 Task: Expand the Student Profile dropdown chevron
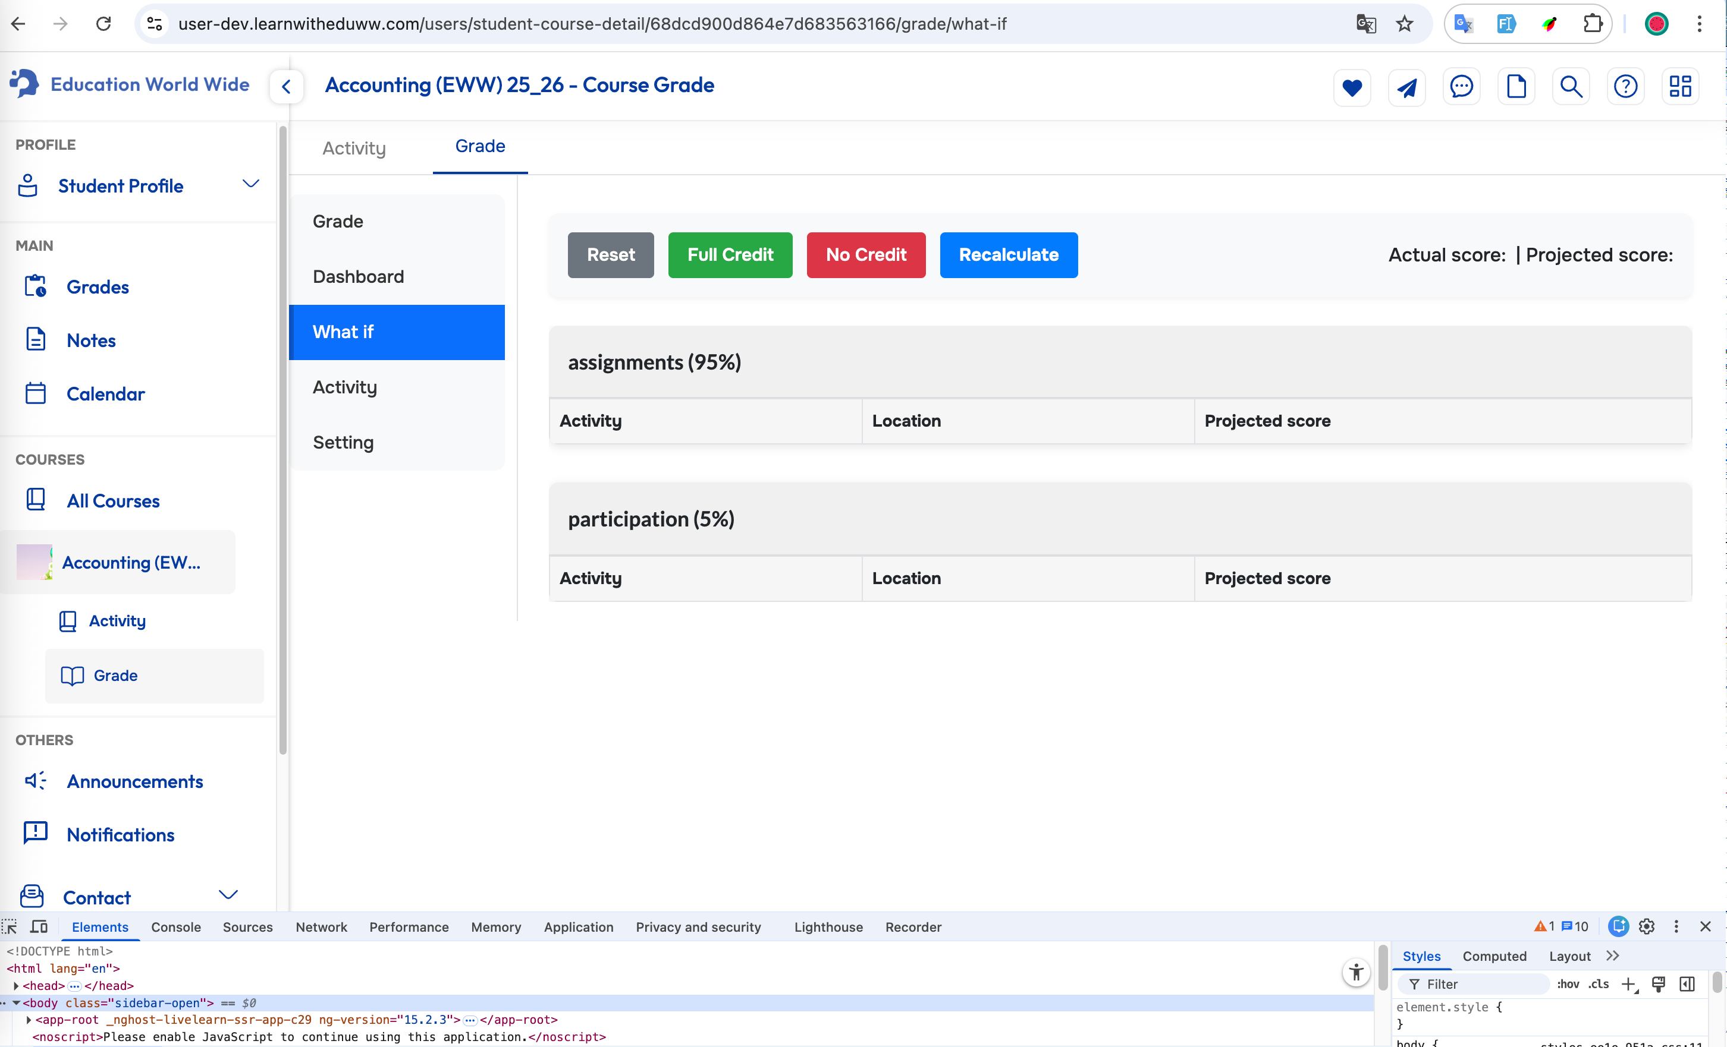(250, 184)
